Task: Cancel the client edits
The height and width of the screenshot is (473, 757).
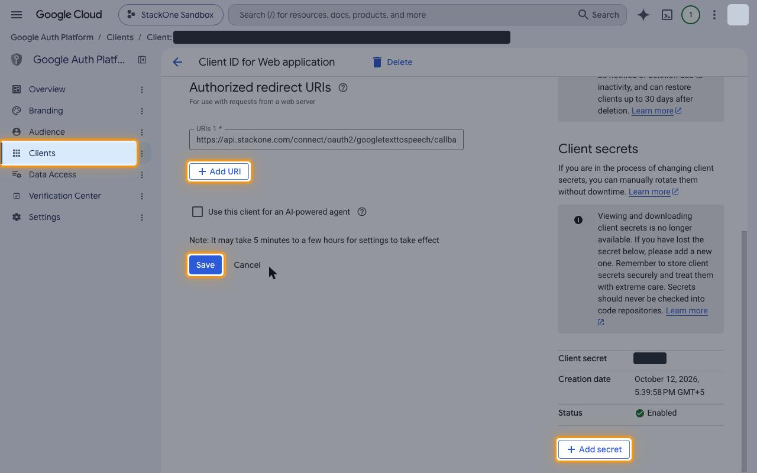Action: coord(247,265)
